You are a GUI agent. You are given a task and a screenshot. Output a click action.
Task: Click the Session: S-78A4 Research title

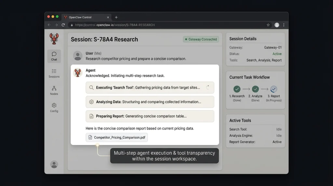104,39
